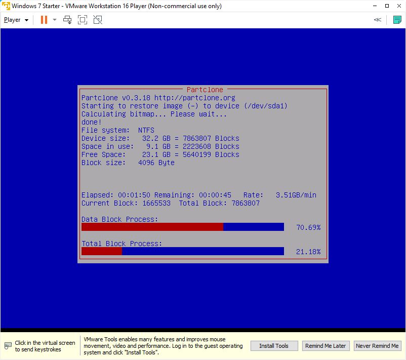The width and height of the screenshot is (406, 360).
Task: Click the VMware title bar app icon
Action: (x=6, y=6)
